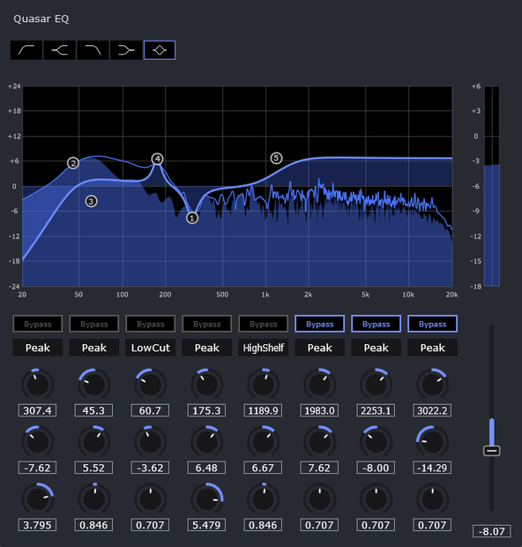Click the 3.795 Q value field
Image resolution: width=522 pixels, height=547 pixels.
[x=37, y=525]
